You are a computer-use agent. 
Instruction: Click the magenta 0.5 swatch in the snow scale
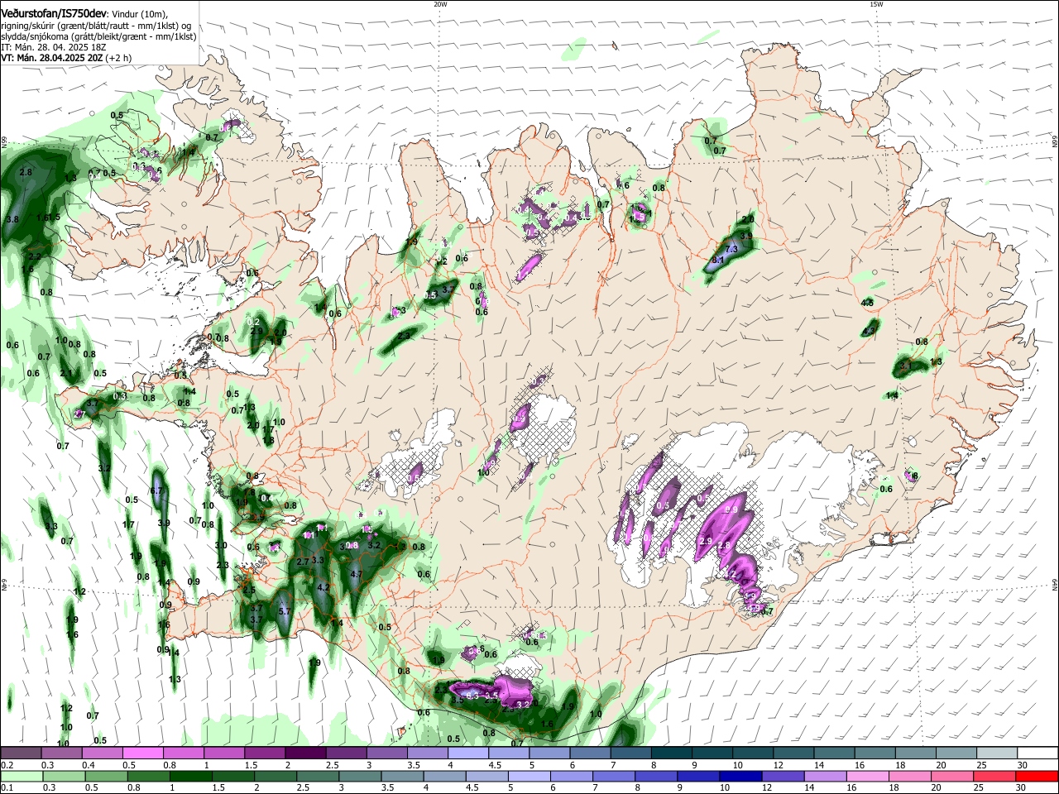tap(142, 753)
